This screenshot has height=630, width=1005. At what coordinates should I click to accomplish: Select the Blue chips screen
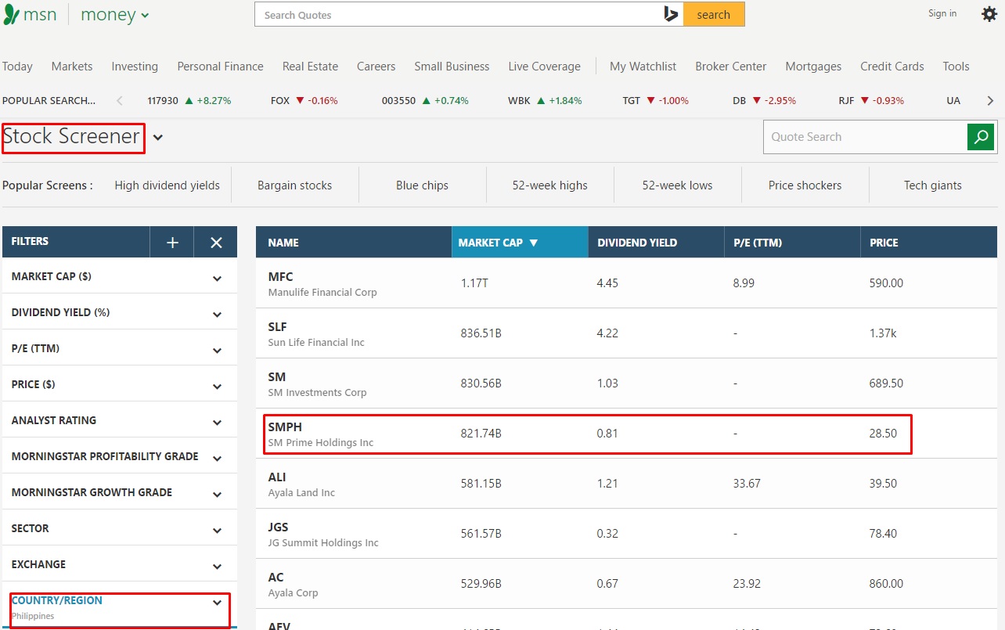pos(423,185)
